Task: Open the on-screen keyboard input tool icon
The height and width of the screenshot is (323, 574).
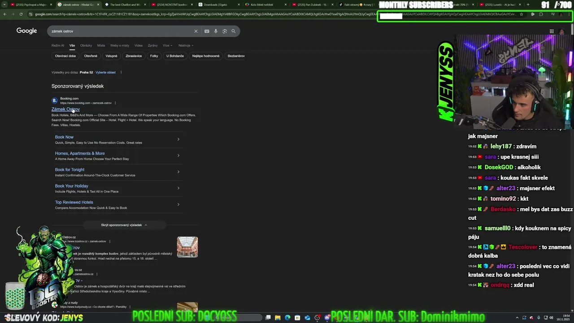Action: click(x=207, y=31)
